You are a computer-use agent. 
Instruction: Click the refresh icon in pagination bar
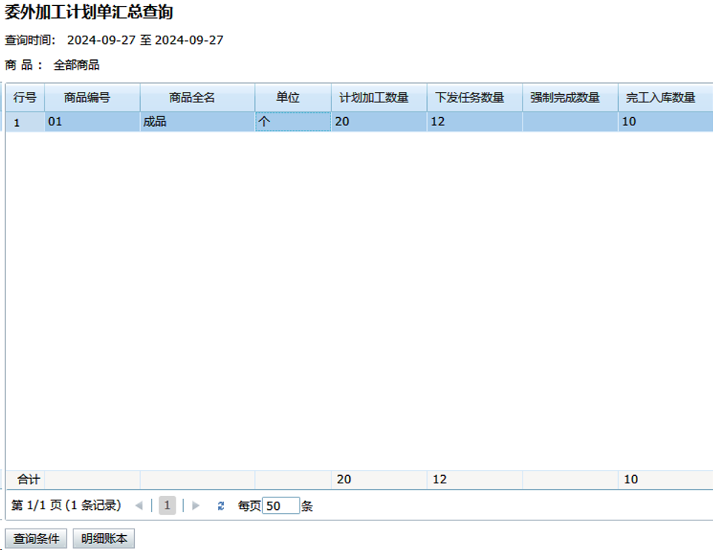click(x=220, y=506)
